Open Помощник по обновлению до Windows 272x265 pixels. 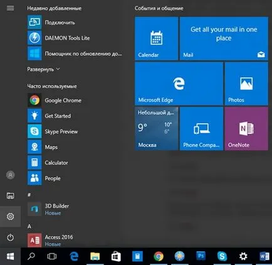(75, 53)
